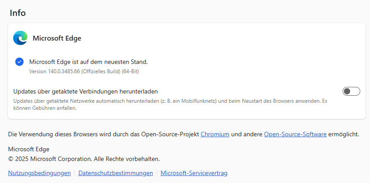Click the Microsoft Edge text above the copyright

tap(29, 149)
